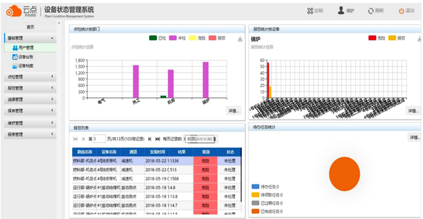
Task: Click the purple 锅炉 bar
Action: click(x=205, y=80)
